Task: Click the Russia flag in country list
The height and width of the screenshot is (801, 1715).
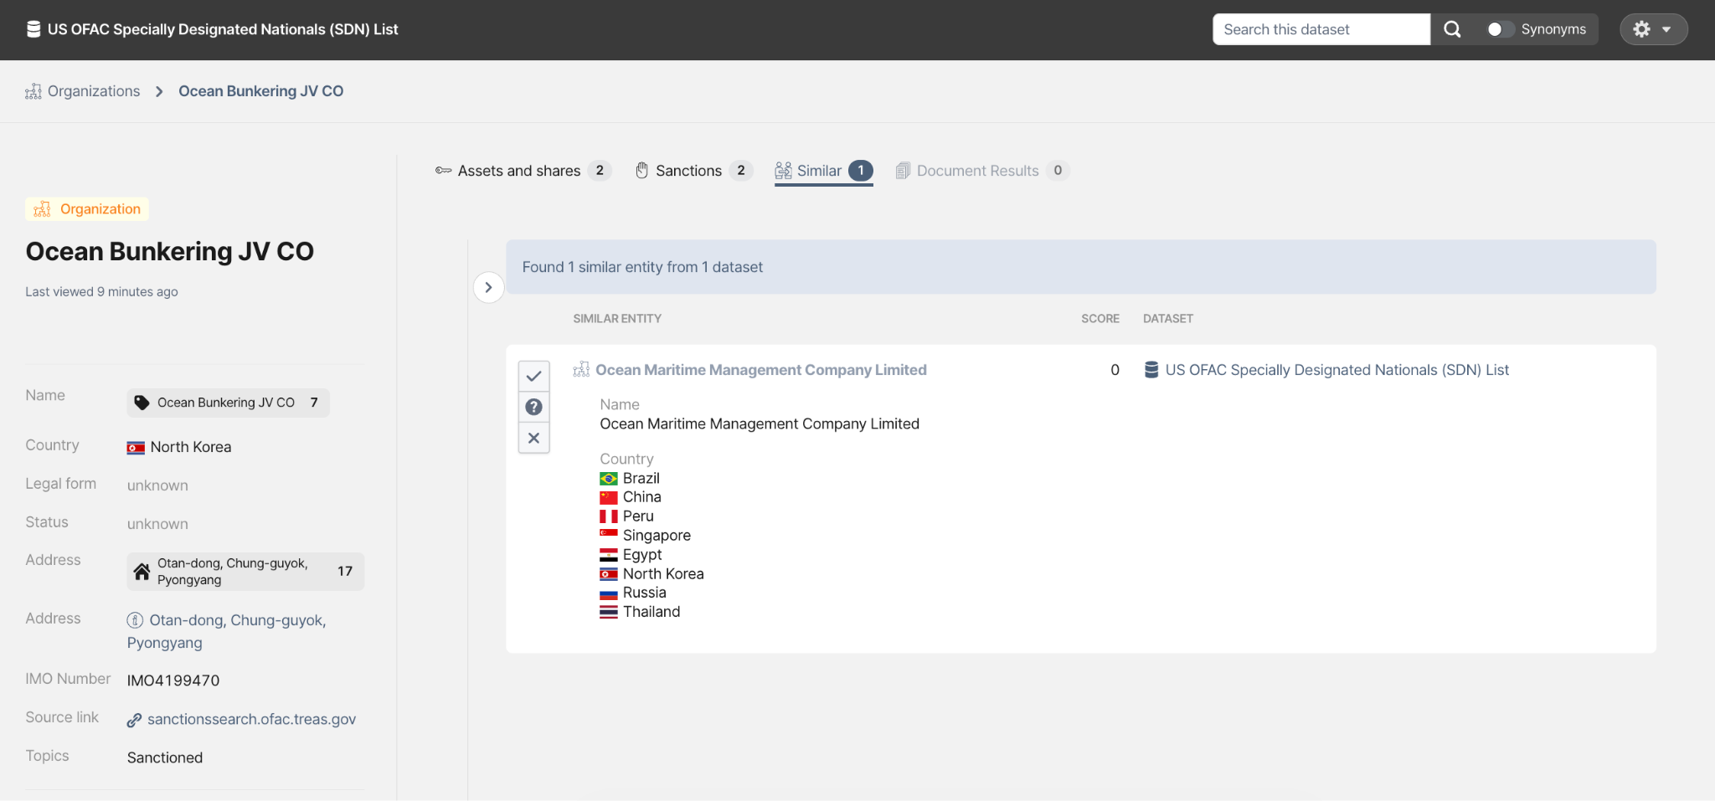Action: [x=609, y=593]
